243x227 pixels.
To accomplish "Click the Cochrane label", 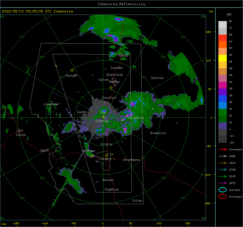I will coord(88,151).
